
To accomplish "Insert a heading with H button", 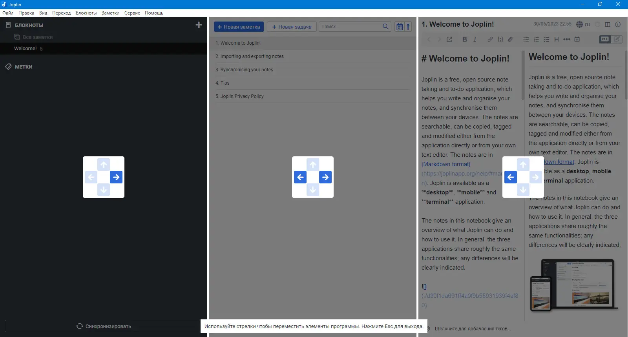I will (x=557, y=39).
